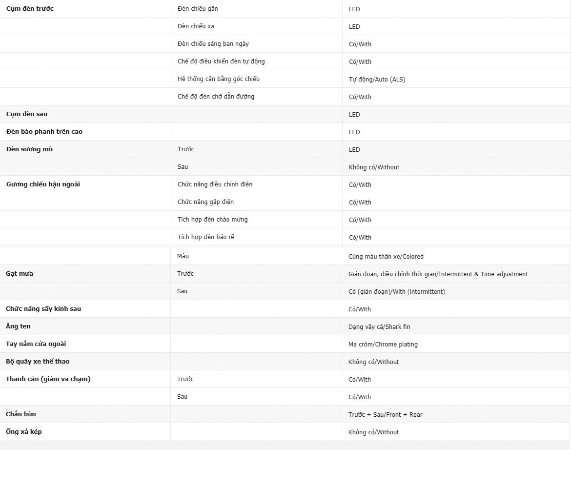The height and width of the screenshot is (488, 571).
Task: Click 'Đèn chiếu gần' cell
Action: point(198,9)
